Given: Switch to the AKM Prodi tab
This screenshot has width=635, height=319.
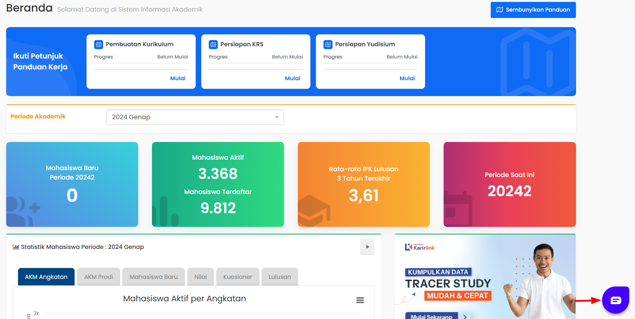Looking at the screenshot, I should pos(98,277).
